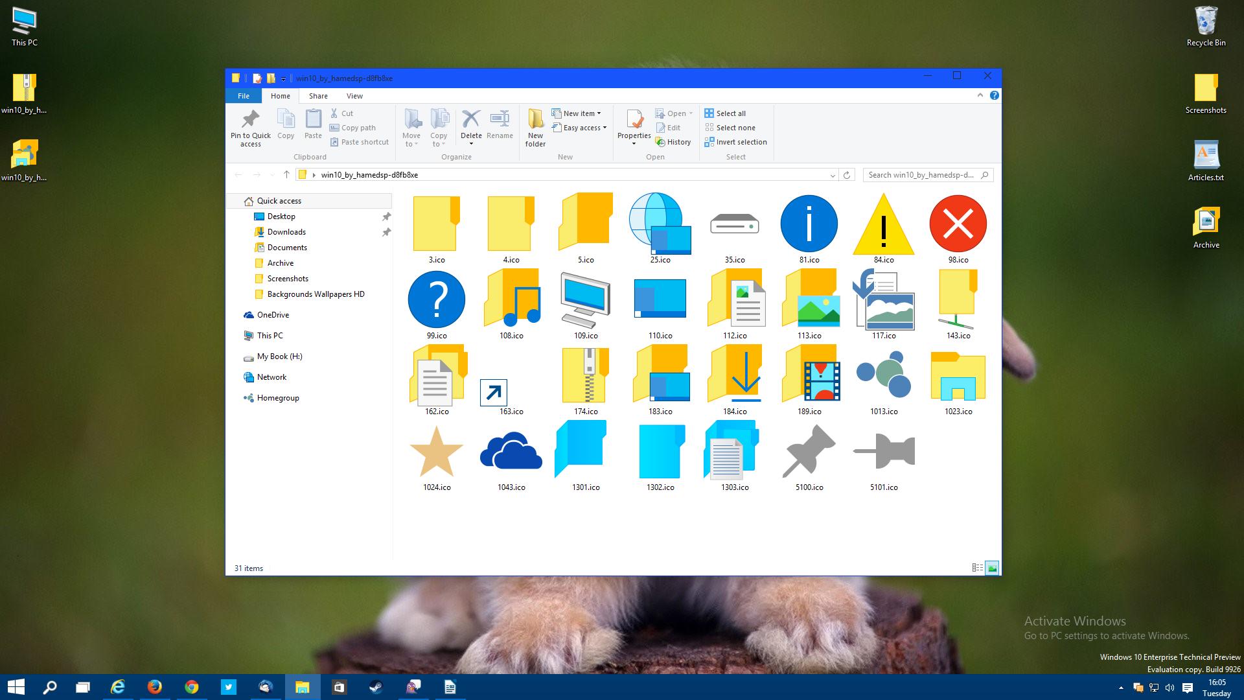Viewport: 1244px width, 700px height.
Task: Open the Share ribbon tab
Action: pos(317,95)
